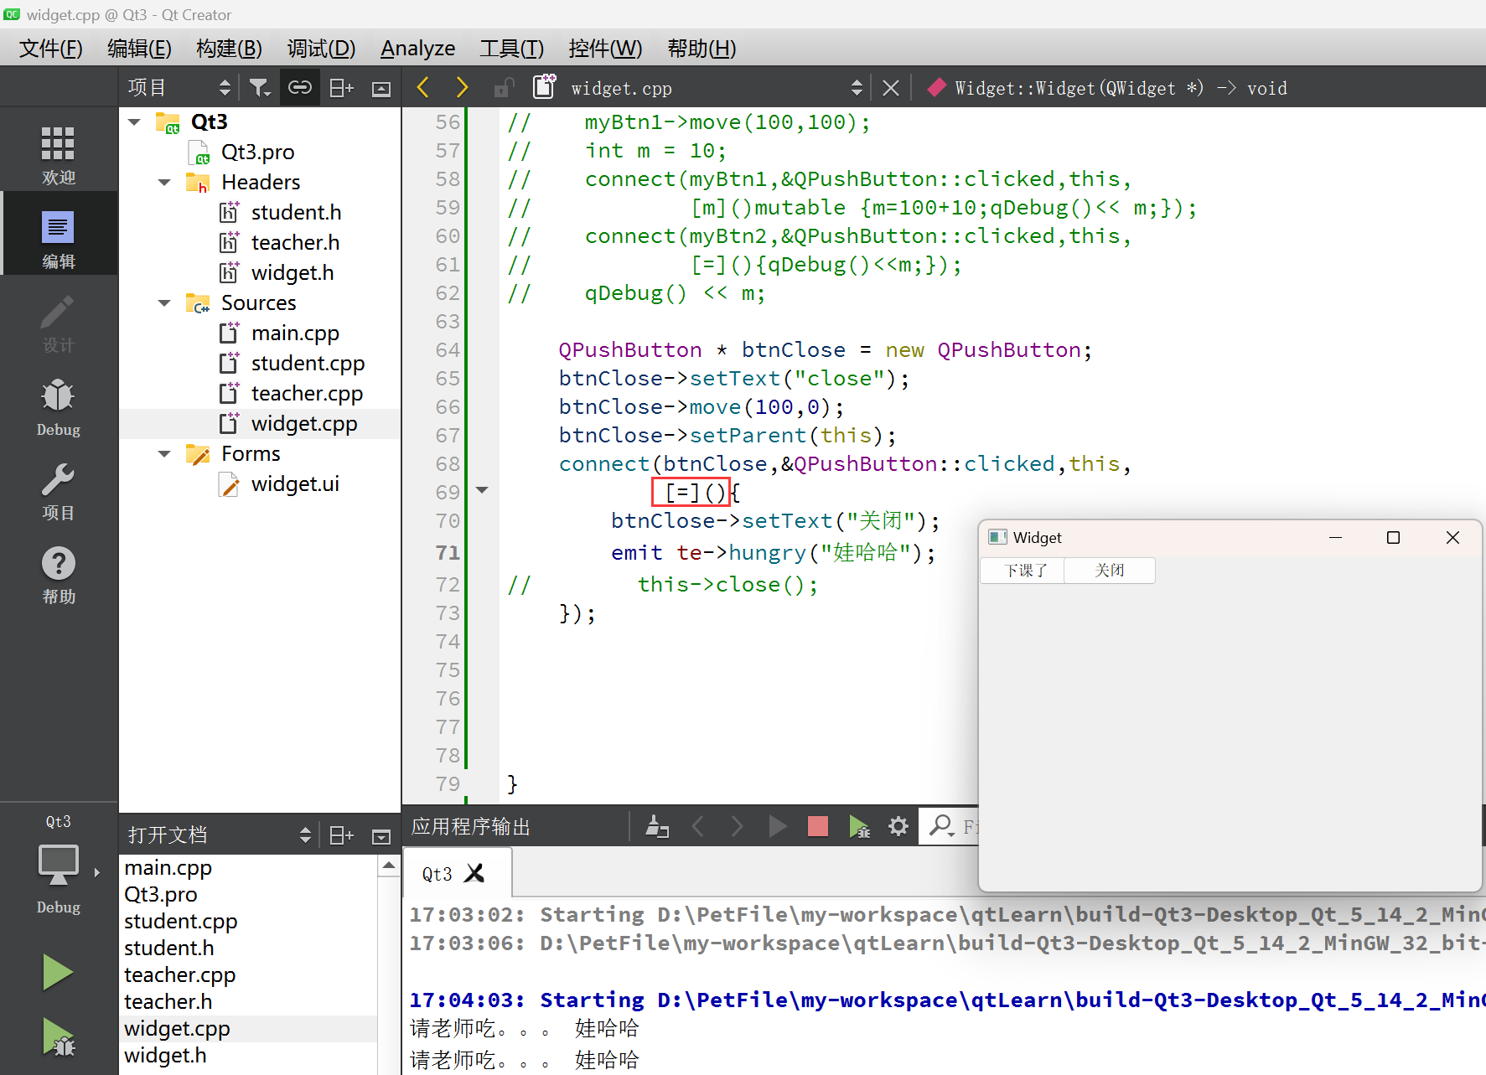Close the open documents panel

381,836
